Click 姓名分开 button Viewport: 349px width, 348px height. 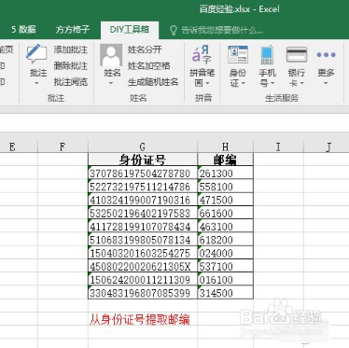point(145,49)
